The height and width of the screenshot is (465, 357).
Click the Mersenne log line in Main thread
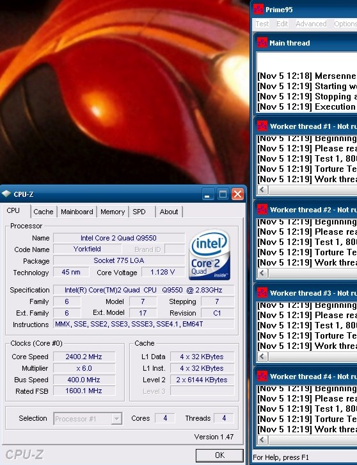pyautogui.click(x=306, y=76)
